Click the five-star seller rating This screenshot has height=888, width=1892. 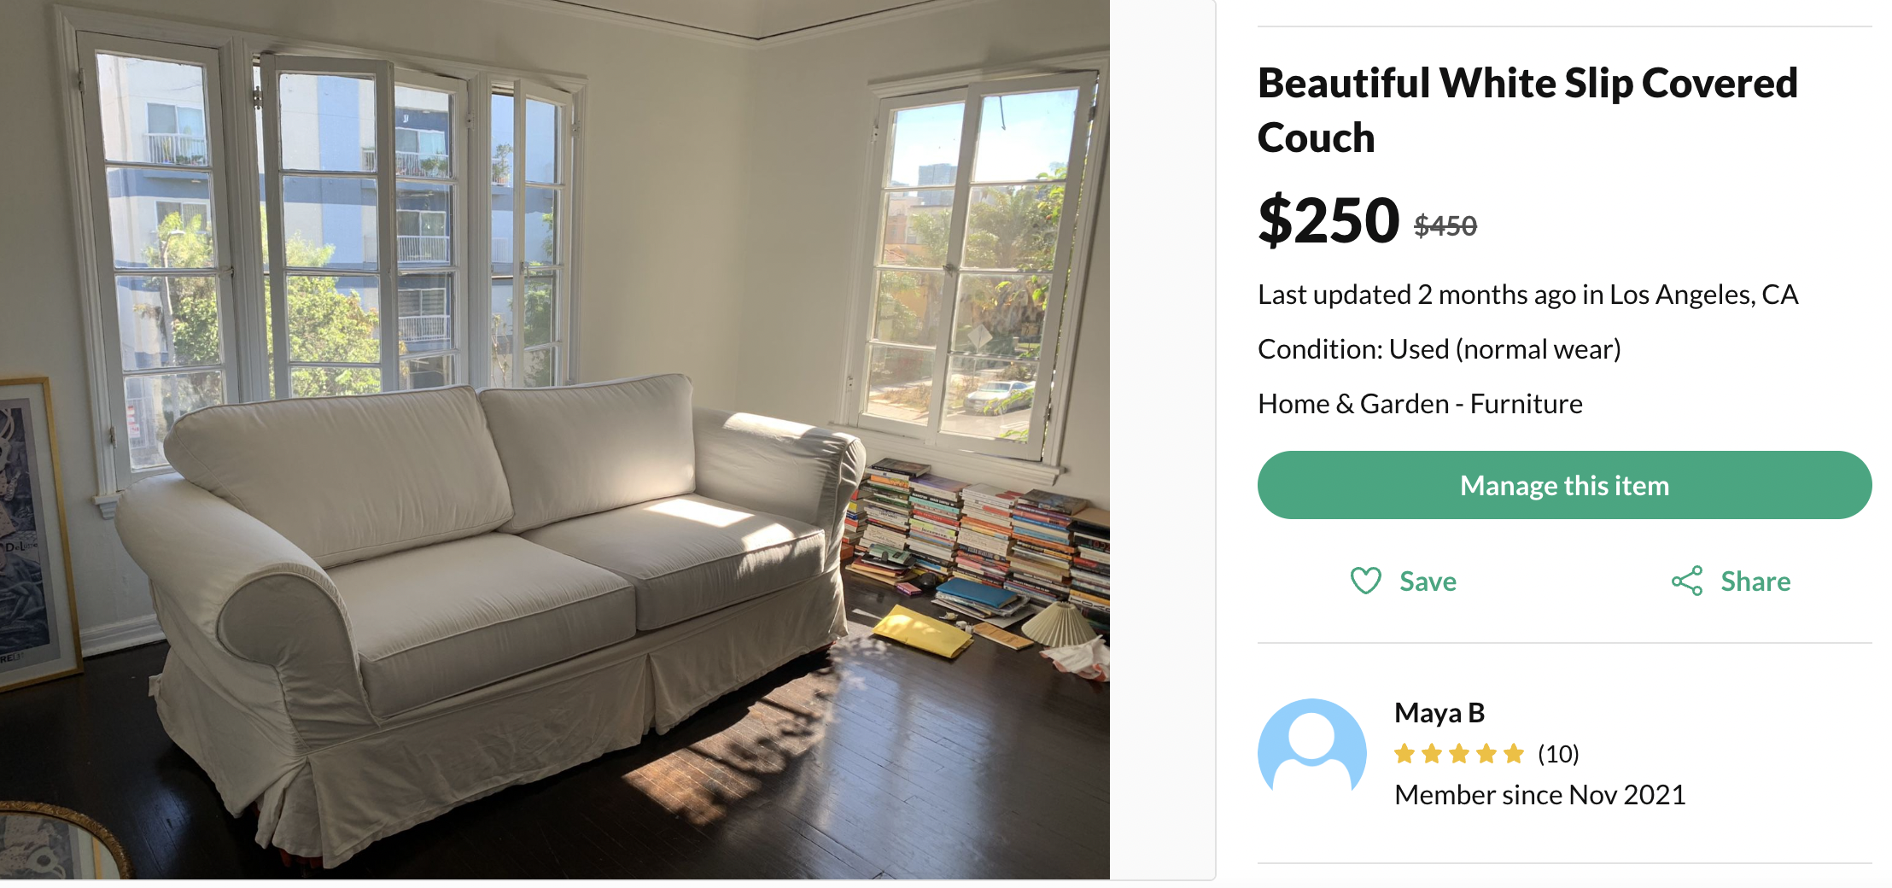(x=1459, y=754)
